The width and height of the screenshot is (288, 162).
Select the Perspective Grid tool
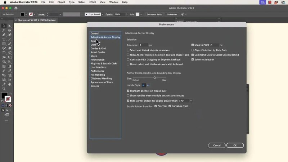click(10, 62)
